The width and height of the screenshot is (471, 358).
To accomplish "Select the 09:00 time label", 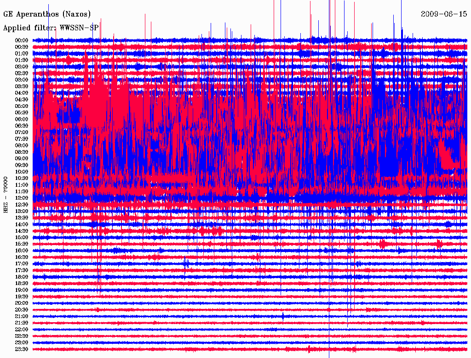I will pyautogui.click(x=22, y=159).
